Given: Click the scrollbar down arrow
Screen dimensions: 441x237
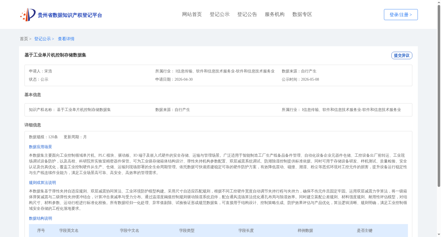Looking at the screenshot, I should (439, 235).
